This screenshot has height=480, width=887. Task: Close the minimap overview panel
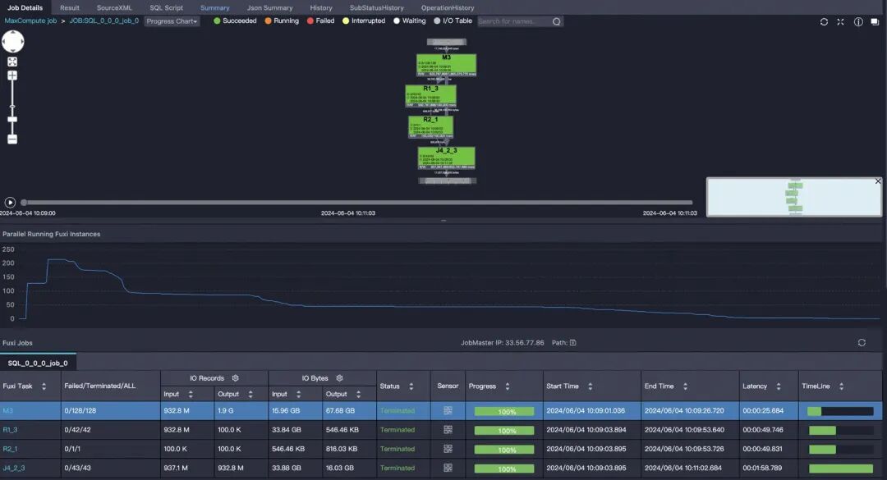click(878, 181)
